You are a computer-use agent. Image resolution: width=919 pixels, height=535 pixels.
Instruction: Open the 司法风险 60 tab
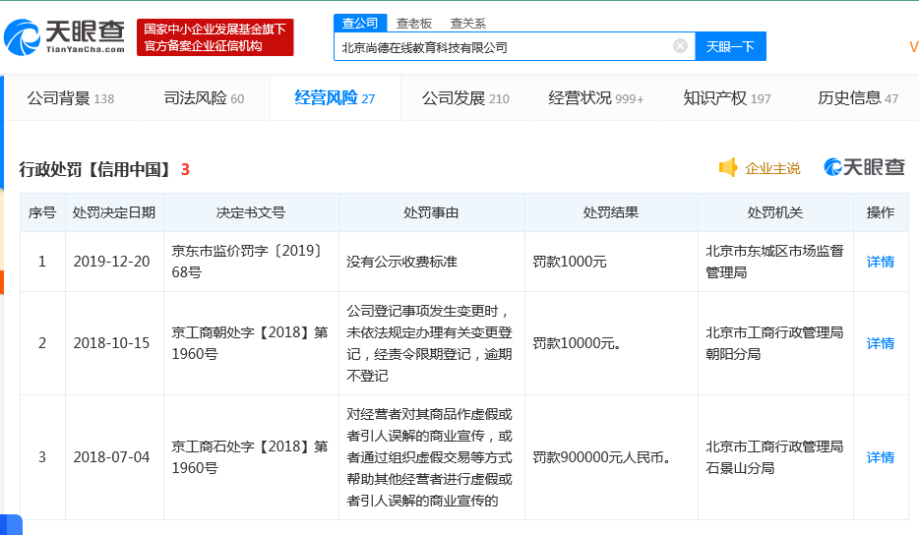point(204,98)
